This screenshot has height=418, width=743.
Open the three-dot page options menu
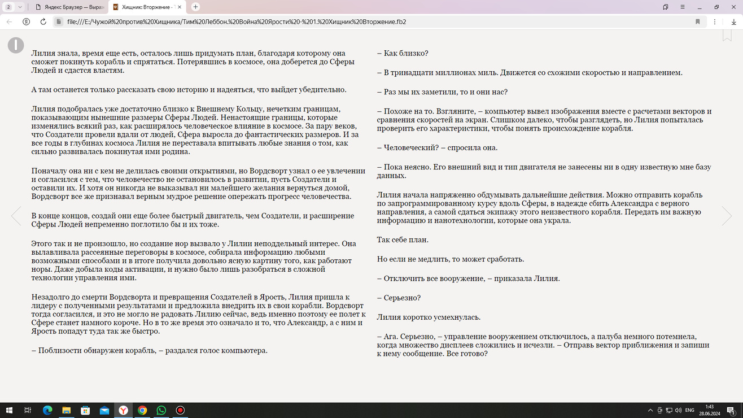click(x=715, y=21)
